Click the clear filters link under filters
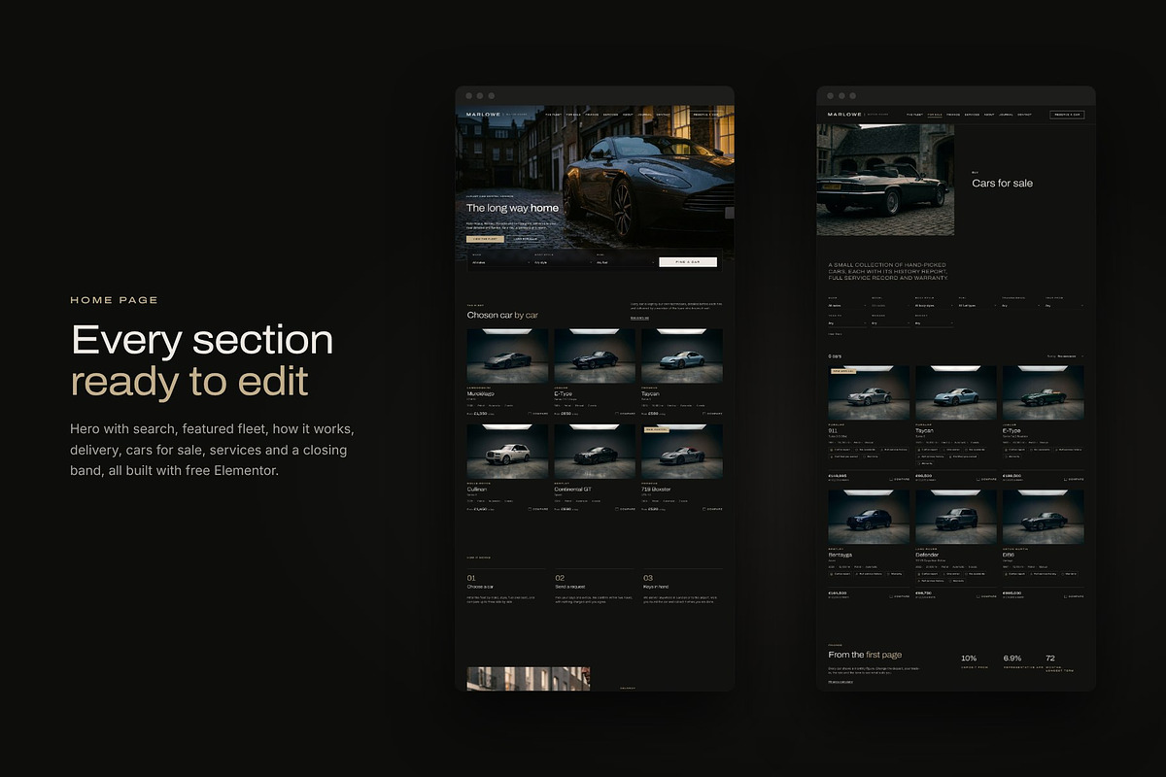This screenshot has width=1166, height=777. (835, 334)
